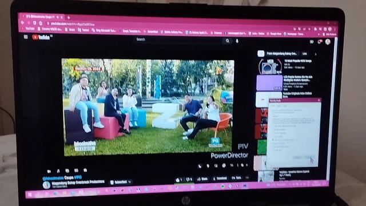Click the Share button

pyautogui.click(x=202, y=179)
